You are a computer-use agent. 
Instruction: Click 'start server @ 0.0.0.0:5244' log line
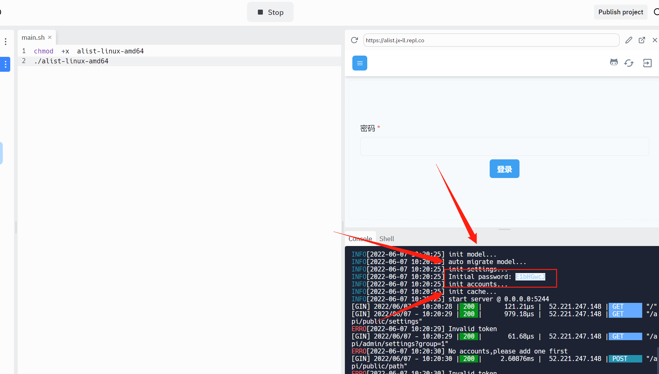click(x=498, y=299)
